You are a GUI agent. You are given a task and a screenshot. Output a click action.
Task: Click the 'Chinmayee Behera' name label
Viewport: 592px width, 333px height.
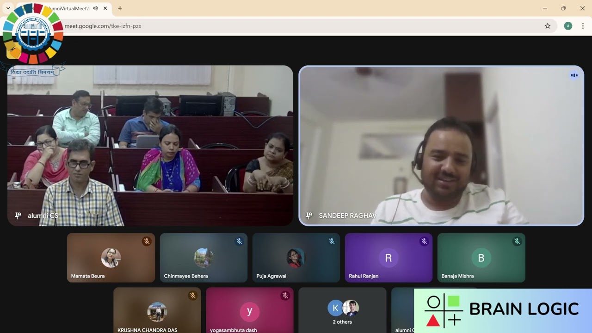(186, 276)
